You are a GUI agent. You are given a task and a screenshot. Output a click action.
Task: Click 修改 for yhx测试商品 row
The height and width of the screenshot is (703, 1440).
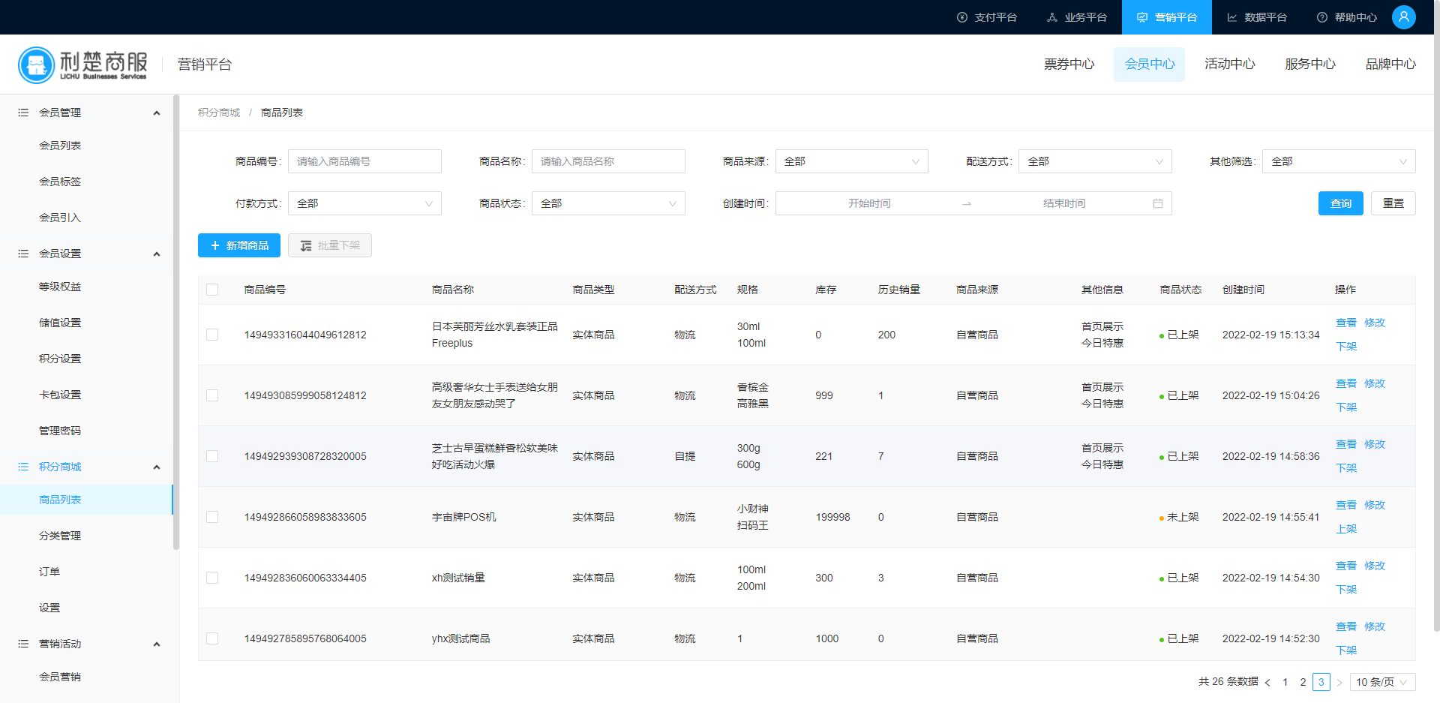pos(1375,626)
